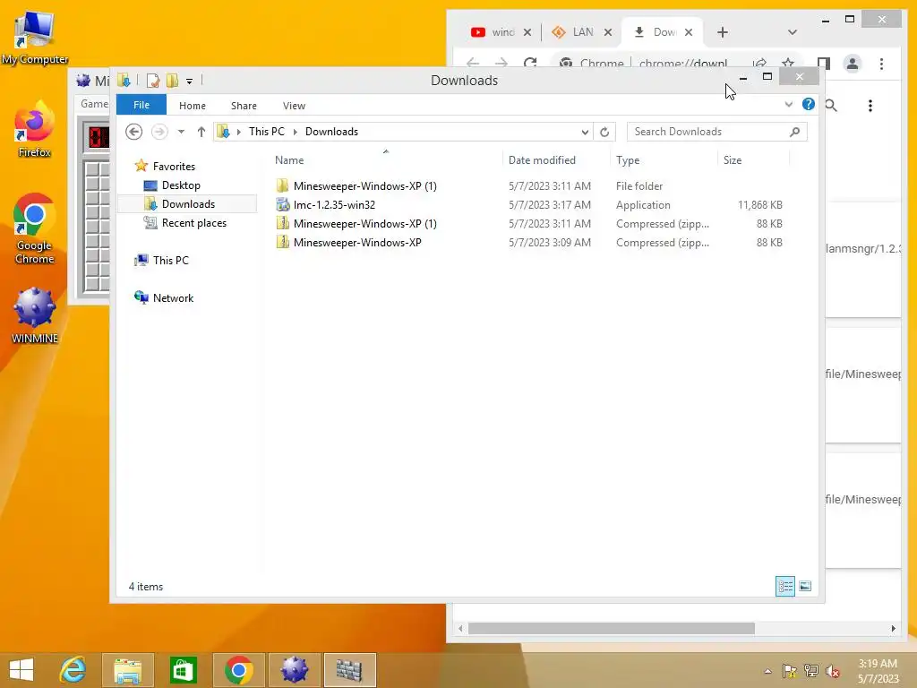
Task: Expand the recent locations dropdown in Explorer
Action: [181, 132]
